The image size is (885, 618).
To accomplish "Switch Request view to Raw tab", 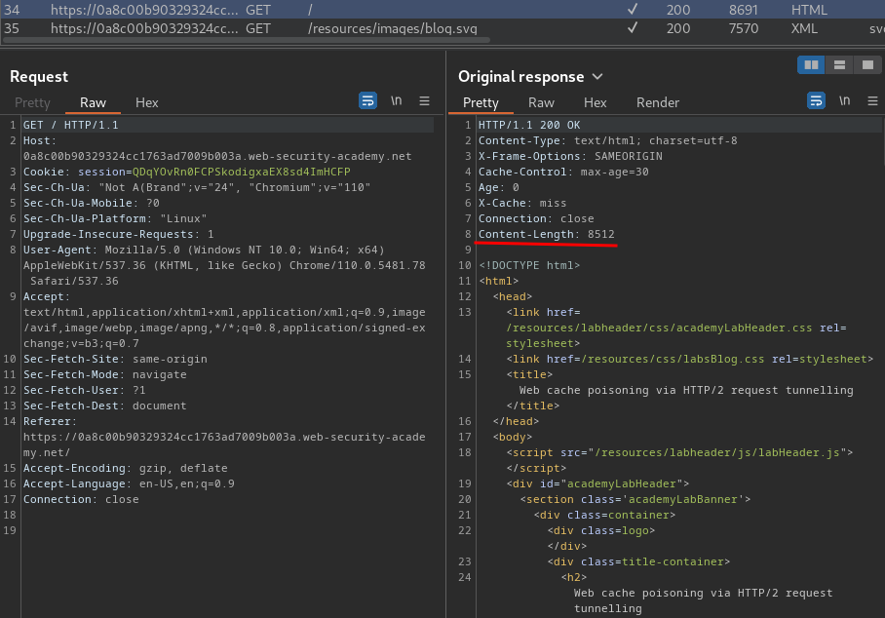I will (93, 102).
